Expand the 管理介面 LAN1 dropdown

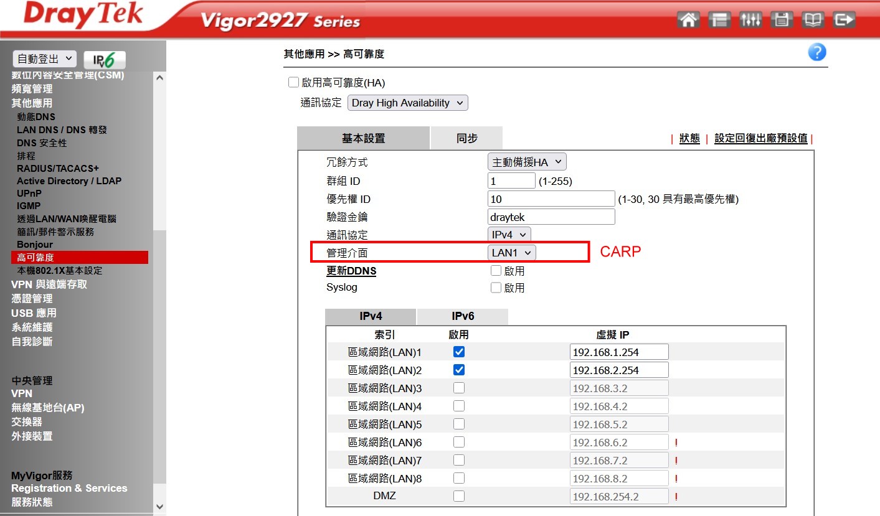coord(511,253)
